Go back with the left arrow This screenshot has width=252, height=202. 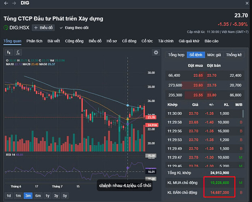point(6,4)
